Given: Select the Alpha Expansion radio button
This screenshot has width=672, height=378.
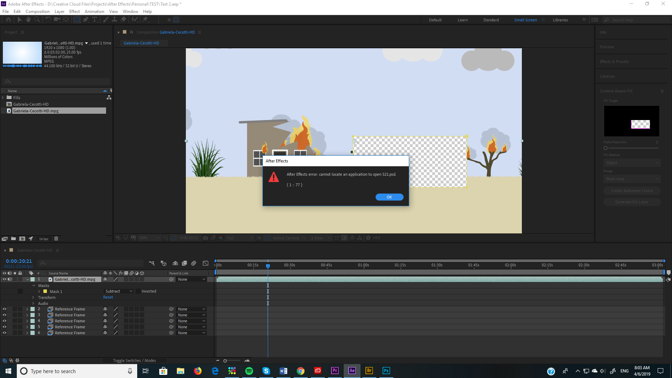Looking at the screenshot, I should tap(605, 148).
